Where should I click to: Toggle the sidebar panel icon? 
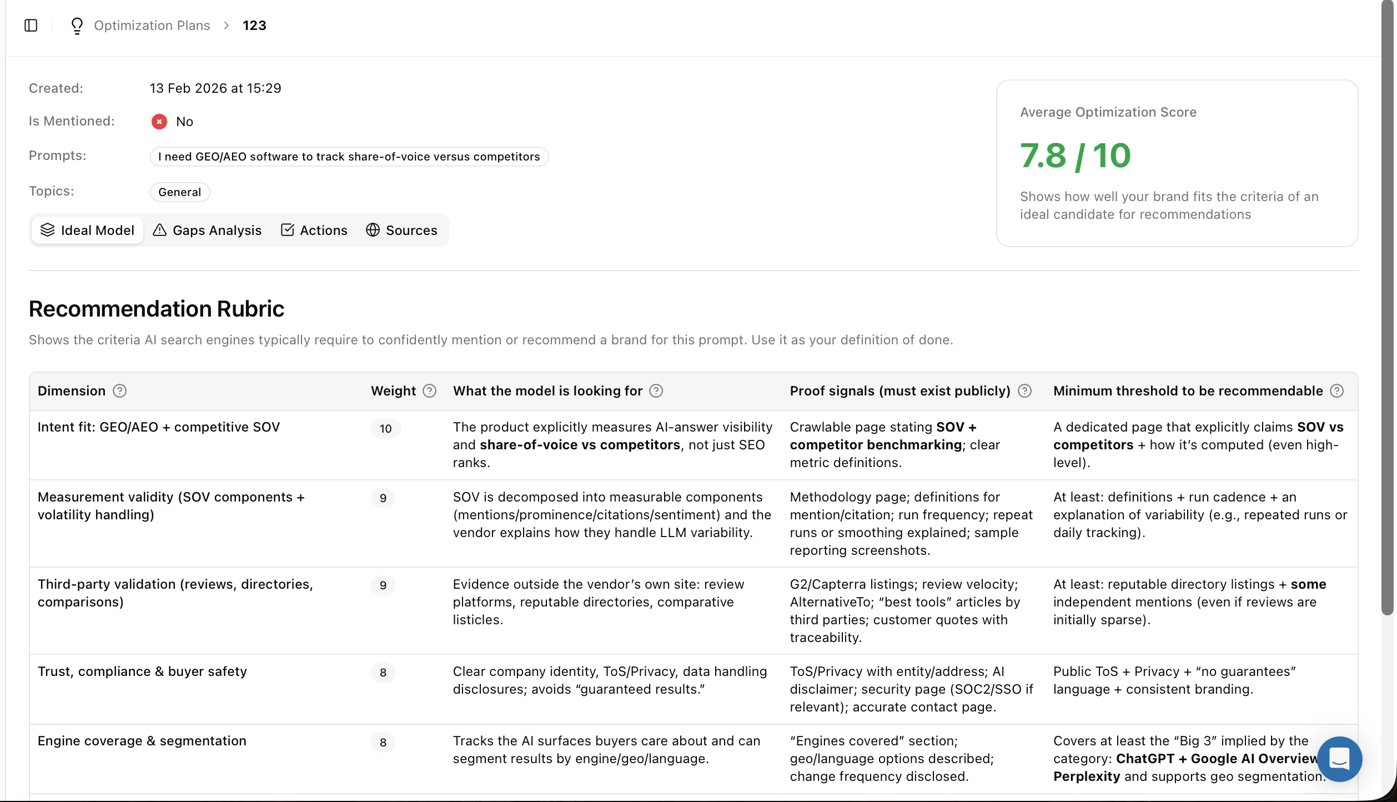[x=31, y=26]
